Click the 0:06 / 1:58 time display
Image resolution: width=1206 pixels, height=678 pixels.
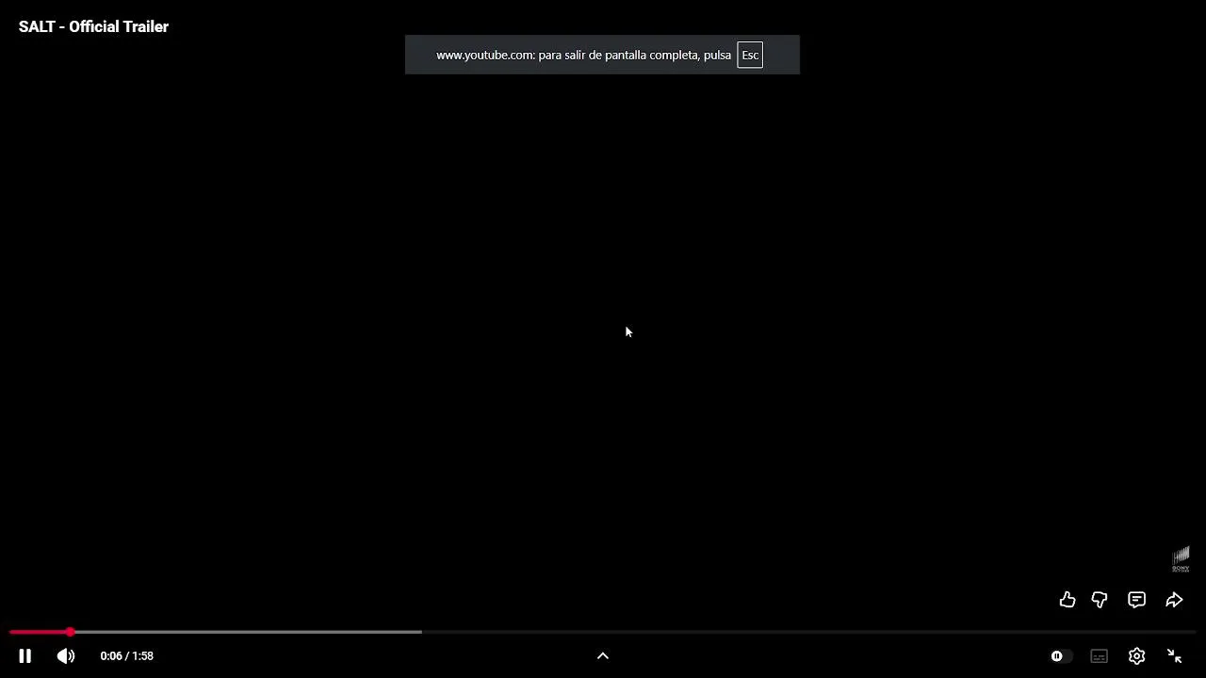coord(127,656)
